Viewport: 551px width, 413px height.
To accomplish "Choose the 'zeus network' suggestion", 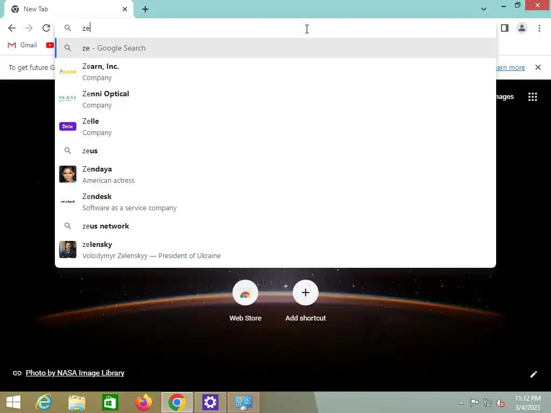I will (275, 226).
